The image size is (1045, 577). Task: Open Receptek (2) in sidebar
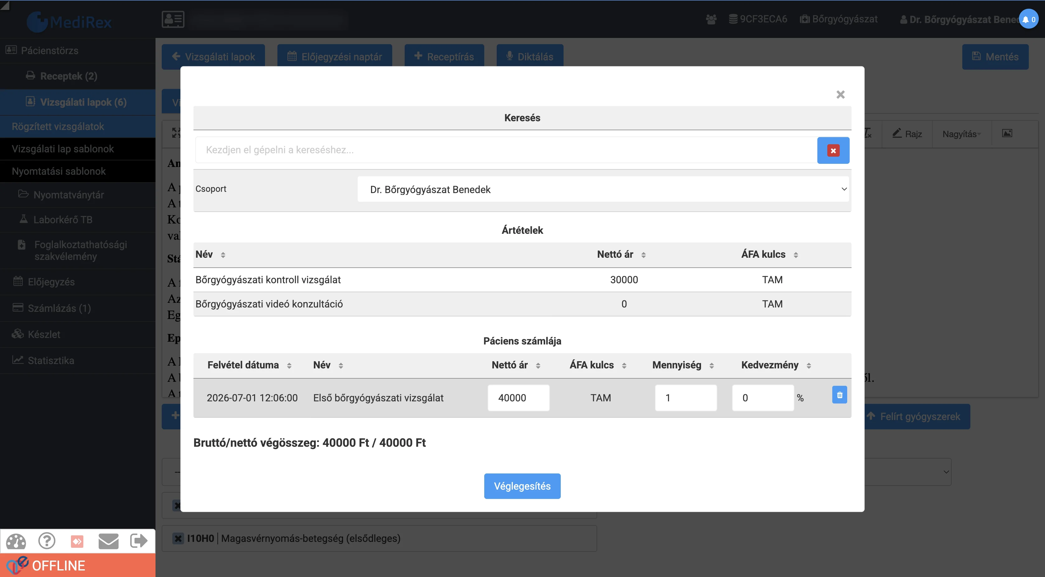[x=77, y=76]
